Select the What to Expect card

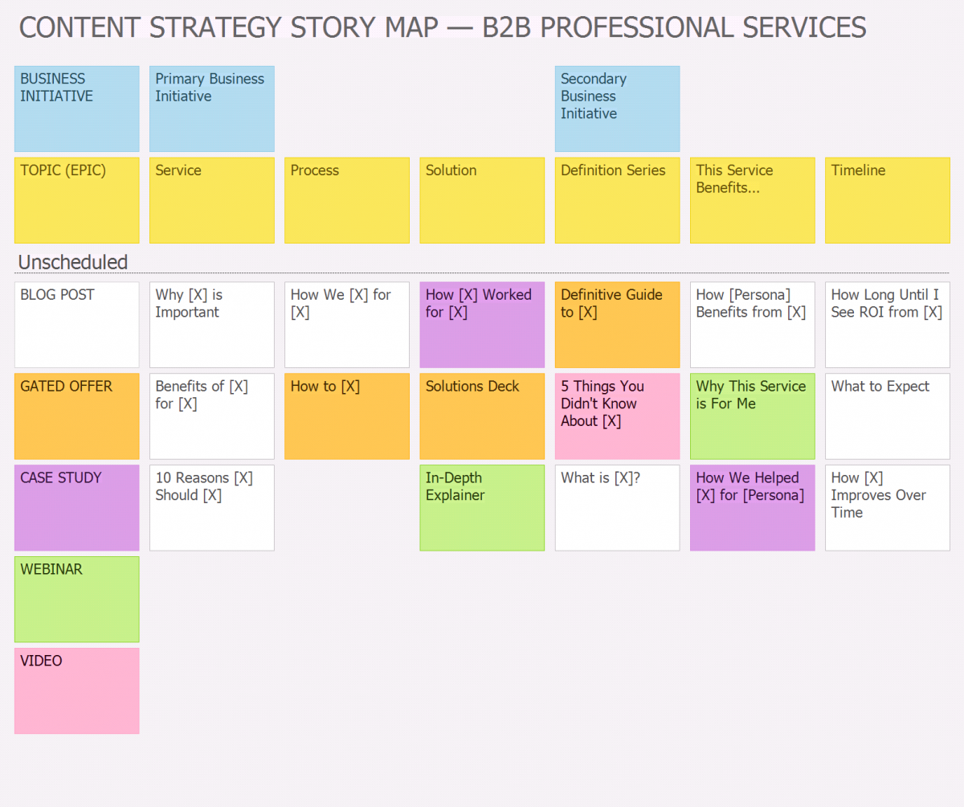(x=887, y=416)
